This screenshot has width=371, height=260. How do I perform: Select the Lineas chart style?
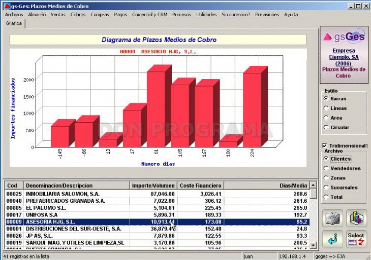tap(326, 108)
